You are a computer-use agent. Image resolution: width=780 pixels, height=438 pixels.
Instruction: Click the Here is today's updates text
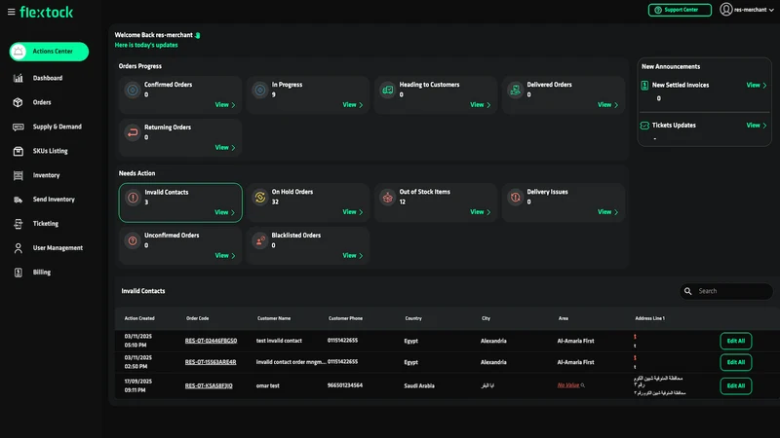tap(145, 45)
